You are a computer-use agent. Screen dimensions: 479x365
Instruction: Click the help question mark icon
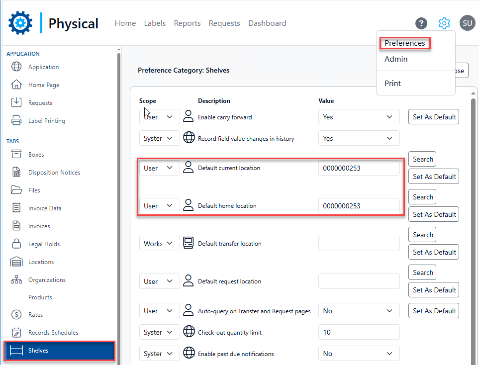[x=421, y=23]
